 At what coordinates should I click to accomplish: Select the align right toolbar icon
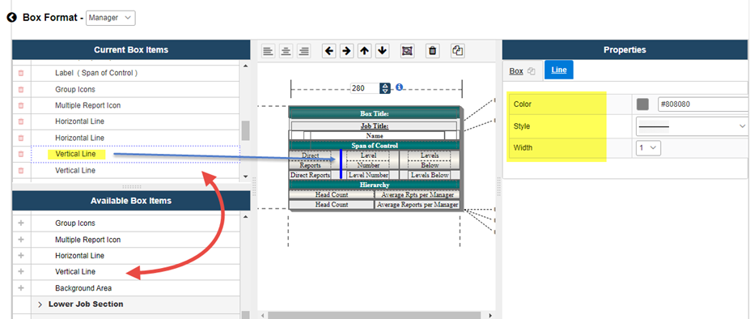point(303,51)
